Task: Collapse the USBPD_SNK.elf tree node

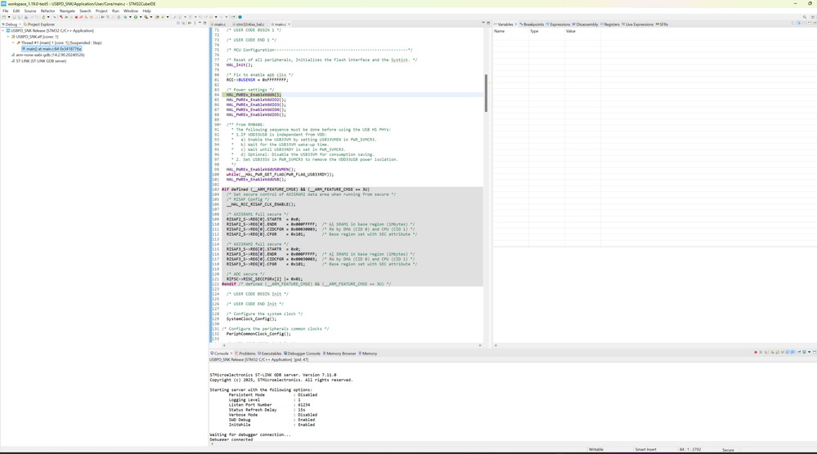Action: [8, 37]
